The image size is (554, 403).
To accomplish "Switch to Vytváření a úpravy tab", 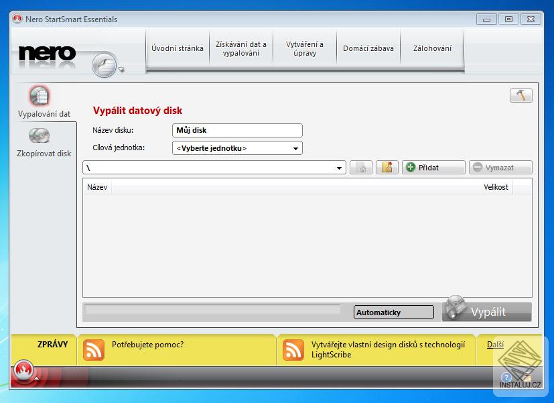I will tap(305, 48).
